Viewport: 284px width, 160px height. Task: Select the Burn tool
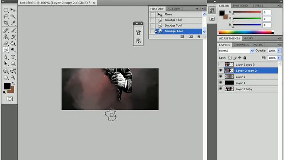pos(13,49)
